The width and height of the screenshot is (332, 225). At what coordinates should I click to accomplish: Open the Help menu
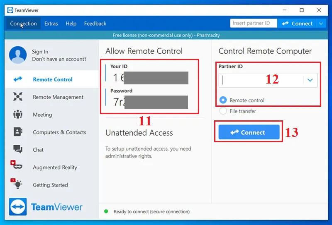pyautogui.click(x=71, y=24)
